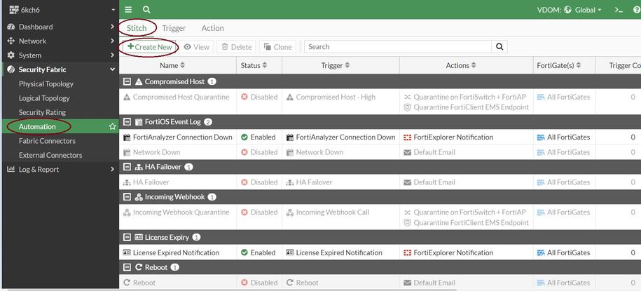Click the View button
641x291 pixels.
tap(197, 47)
